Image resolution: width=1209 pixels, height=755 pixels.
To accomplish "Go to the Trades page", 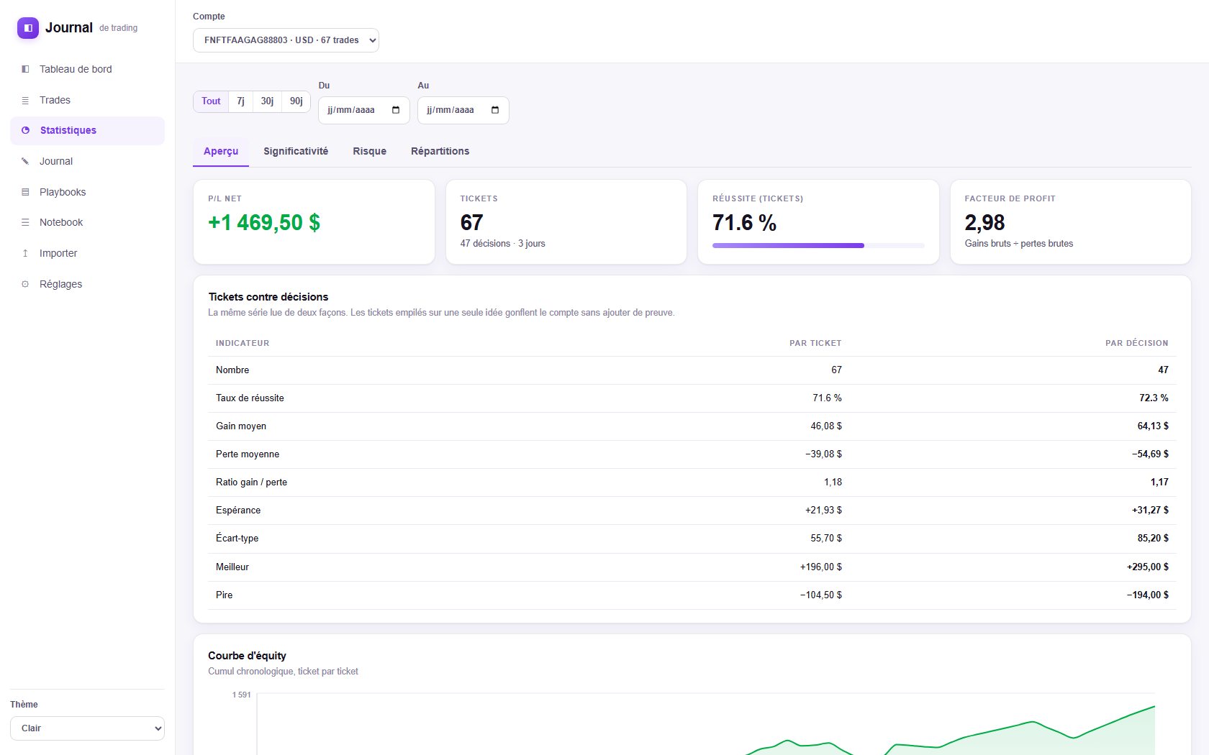I will click(87, 100).
